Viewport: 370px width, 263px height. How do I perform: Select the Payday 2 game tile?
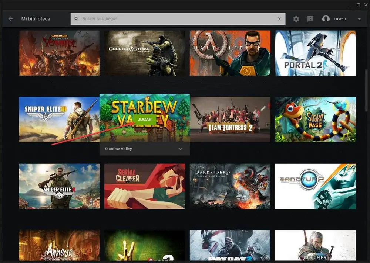point(230,245)
